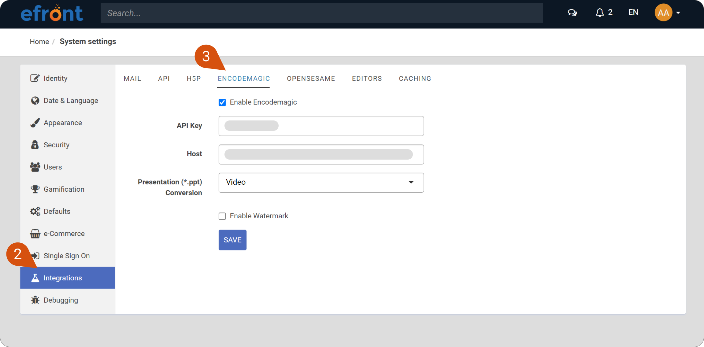Click the e-Commerce basket icon
704x347 pixels.
point(35,234)
